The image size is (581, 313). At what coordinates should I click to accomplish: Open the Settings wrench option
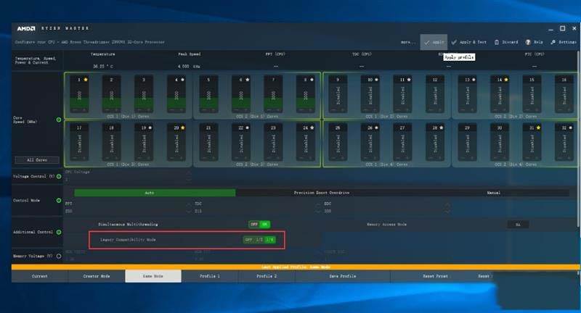pos(559,43)
